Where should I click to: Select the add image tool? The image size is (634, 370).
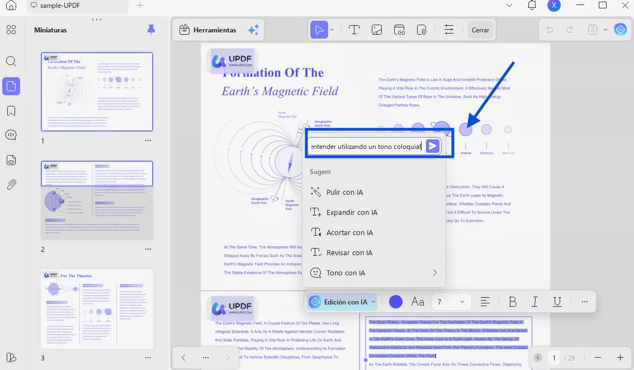coord(377,30)
